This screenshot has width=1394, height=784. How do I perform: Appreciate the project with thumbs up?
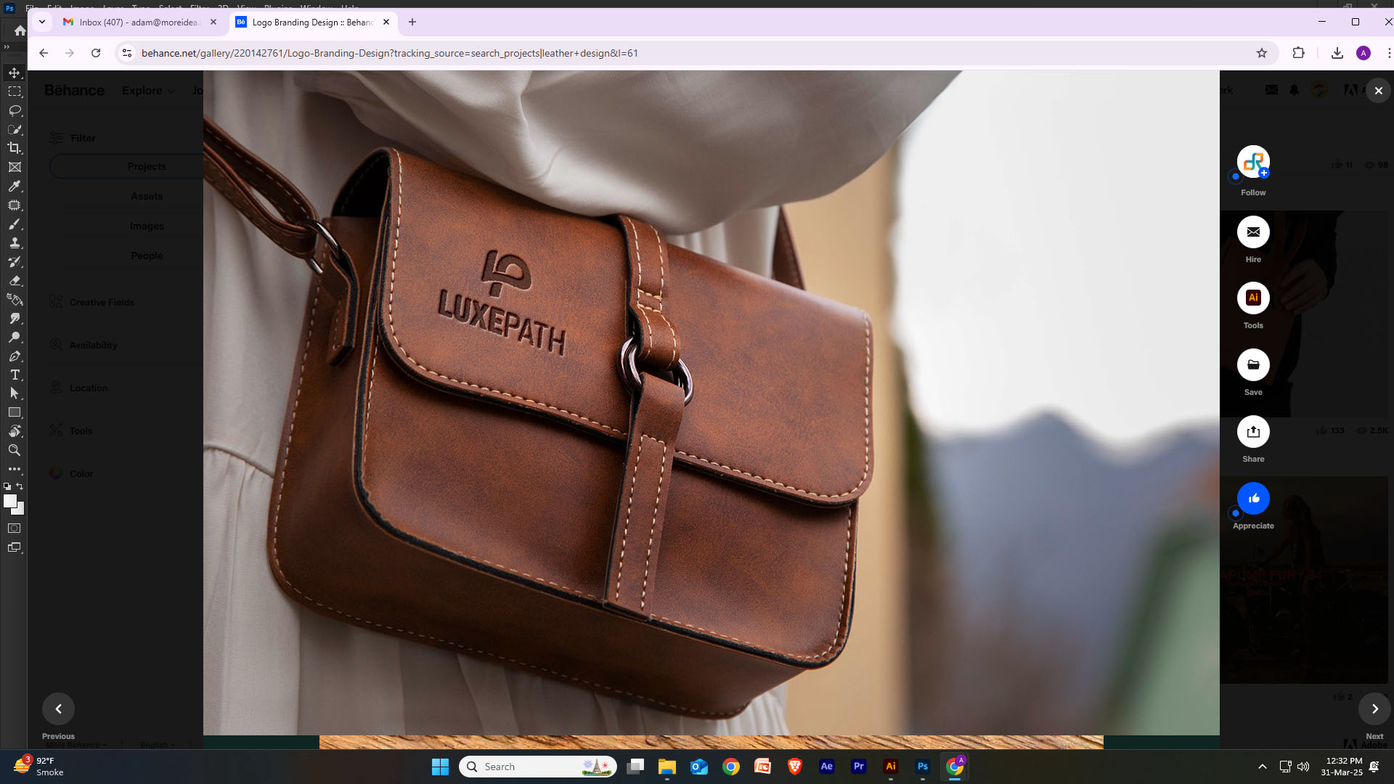tap(1253, 498)
